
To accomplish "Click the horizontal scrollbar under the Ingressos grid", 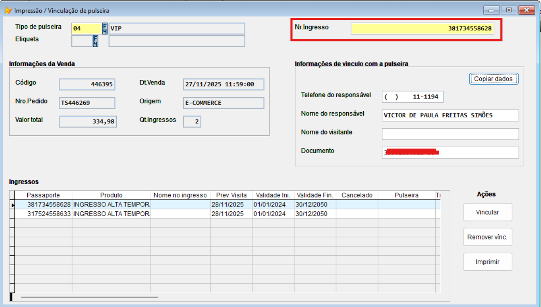I will [x=89, y=297].
